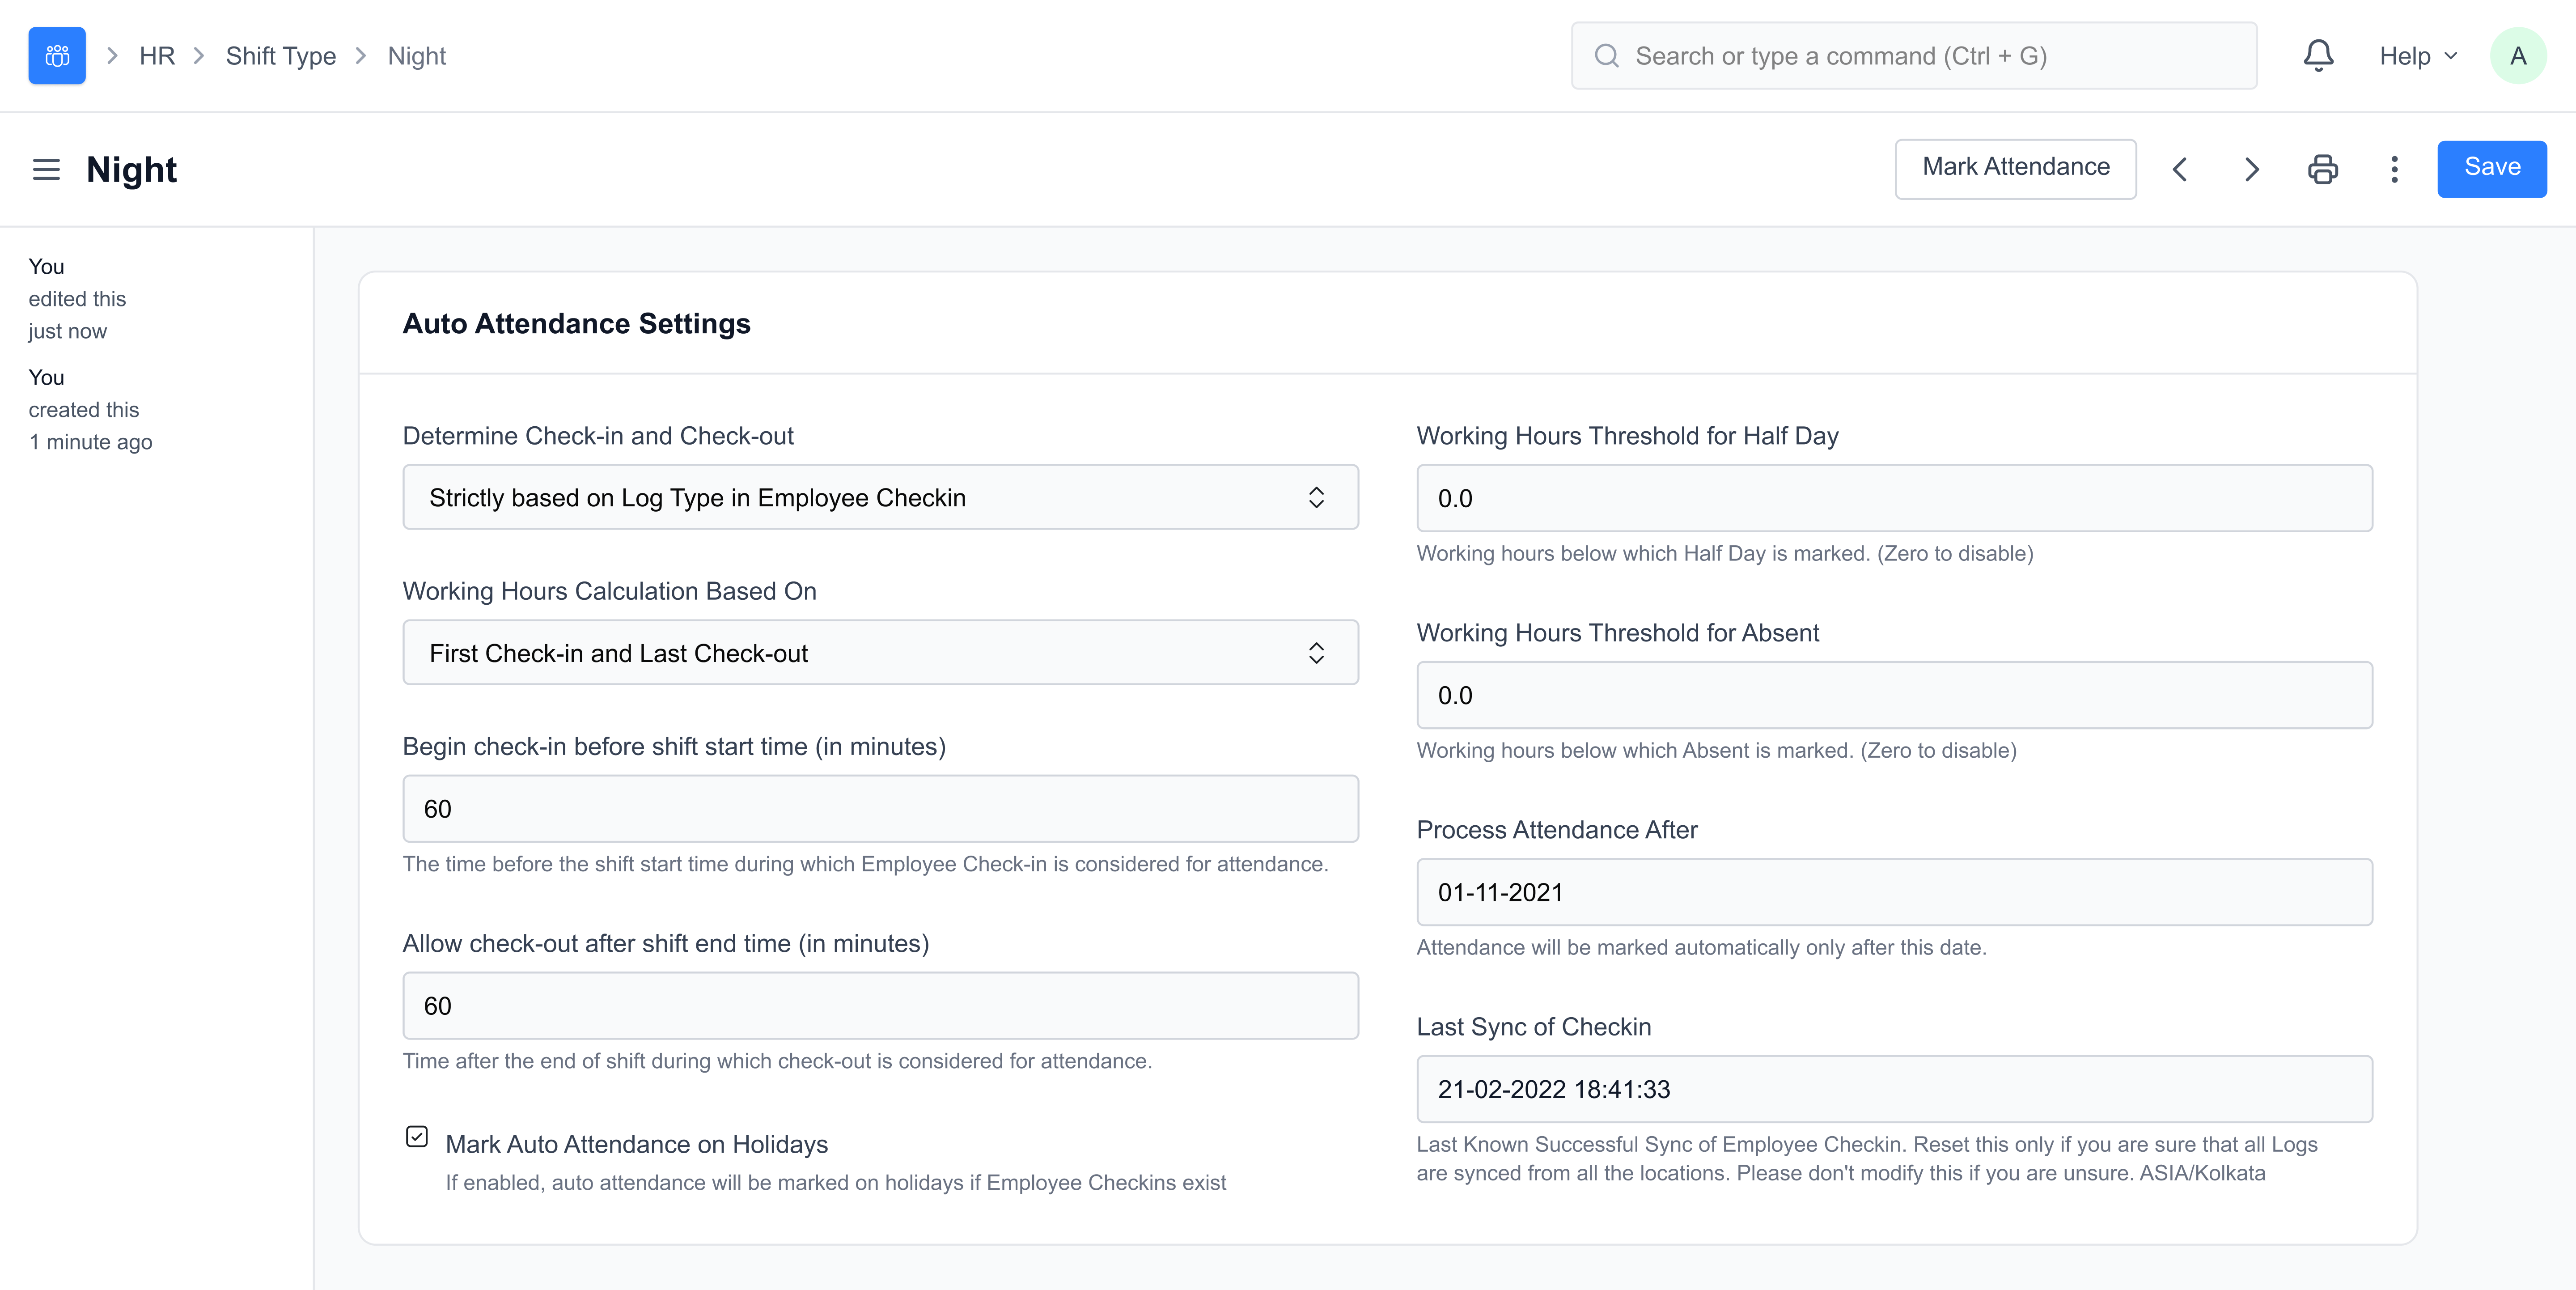Viewport: 2576px width, 1290px height.
Task: Open the app launcher grid icon
Action: pos(56,55)
